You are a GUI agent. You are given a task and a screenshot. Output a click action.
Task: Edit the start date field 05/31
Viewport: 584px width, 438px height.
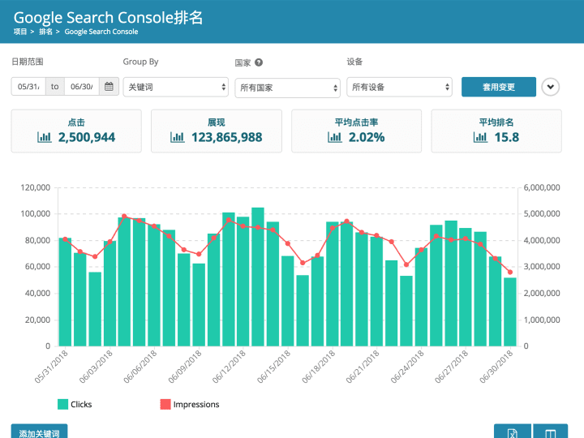(x=28, y=87)
